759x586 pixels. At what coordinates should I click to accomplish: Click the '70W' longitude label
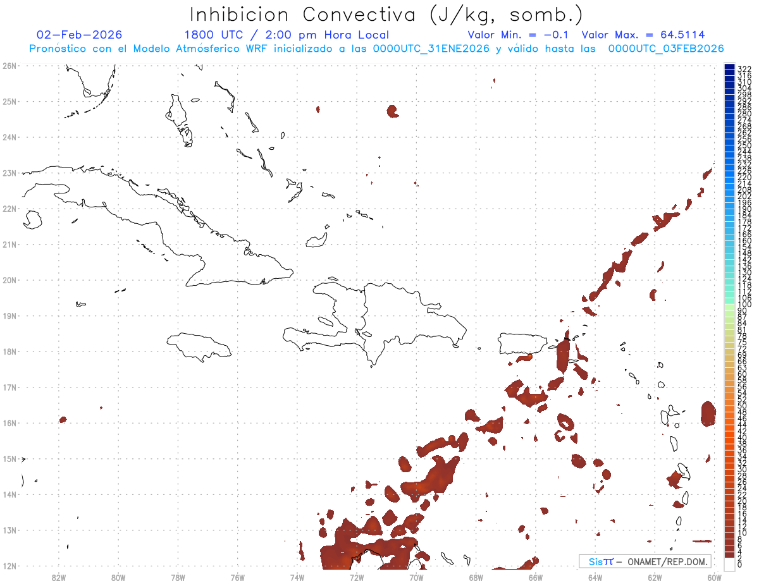pyautogui.click(x=416, y=577)
